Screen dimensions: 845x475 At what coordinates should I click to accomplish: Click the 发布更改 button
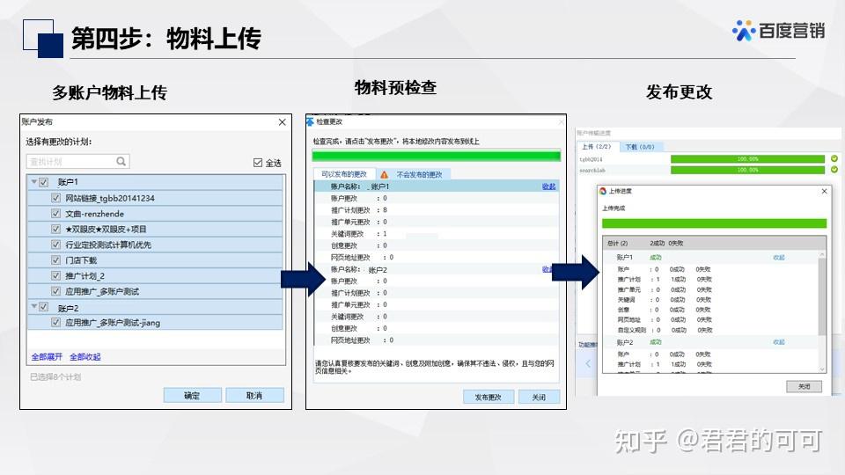point(489,397)
